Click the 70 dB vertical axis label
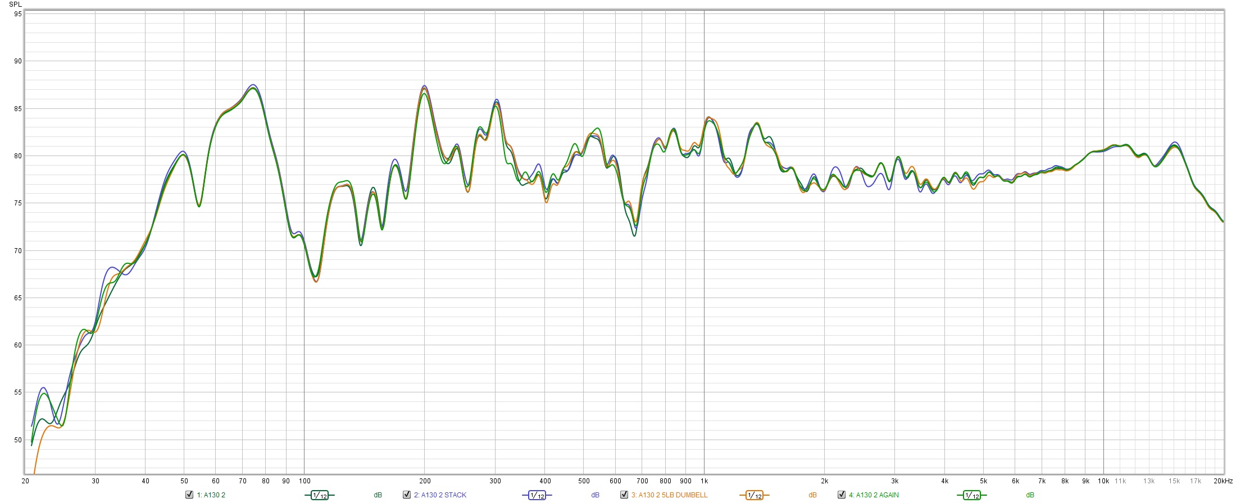 [x=18, y=251]
